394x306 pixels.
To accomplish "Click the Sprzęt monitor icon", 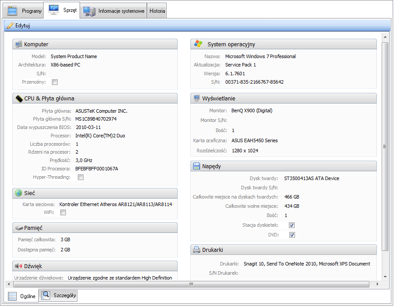I will pos(54,10).
